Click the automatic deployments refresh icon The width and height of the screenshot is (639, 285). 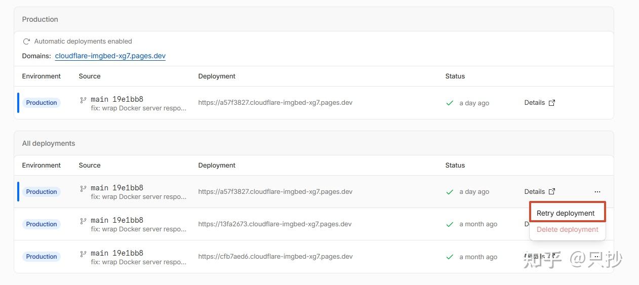tap(26, 42)
